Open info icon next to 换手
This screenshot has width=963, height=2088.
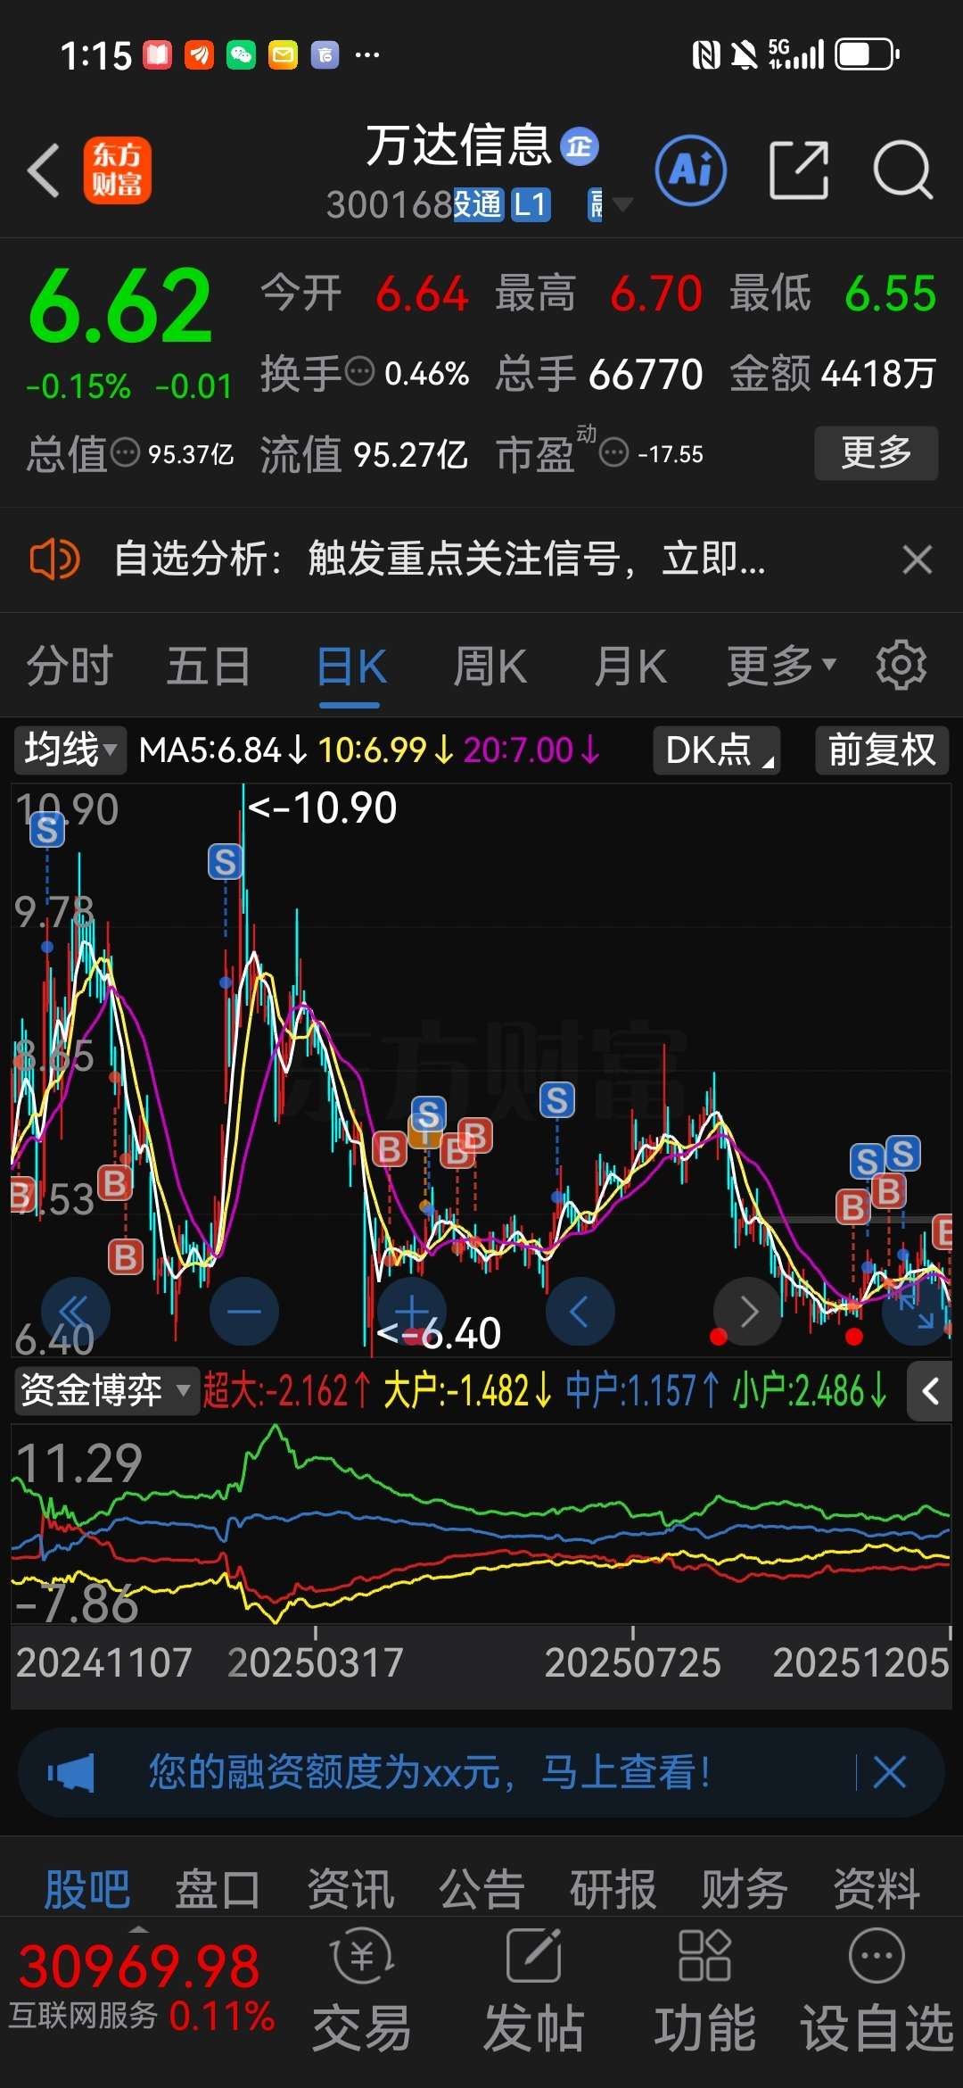(x=359, y=371)
